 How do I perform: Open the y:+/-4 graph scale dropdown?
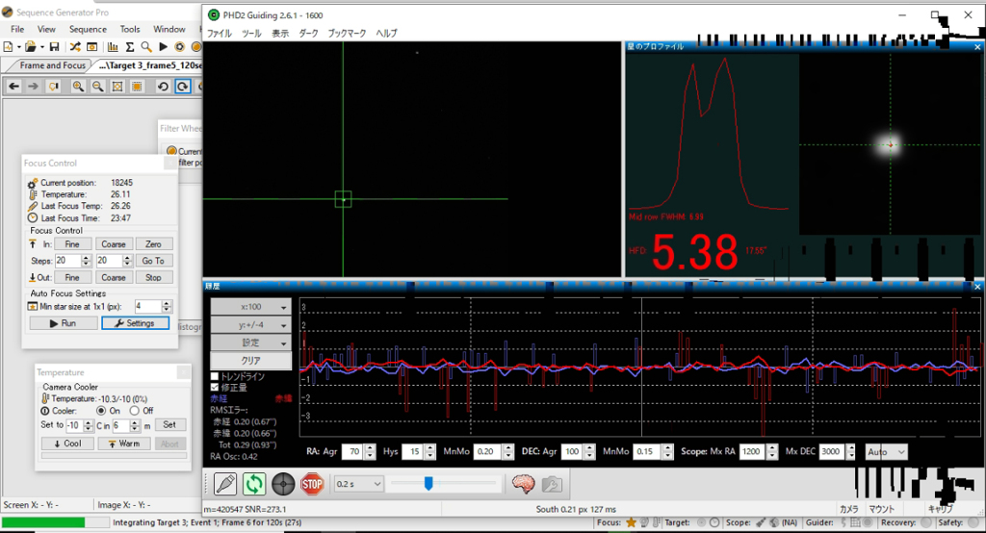point(250,325)
